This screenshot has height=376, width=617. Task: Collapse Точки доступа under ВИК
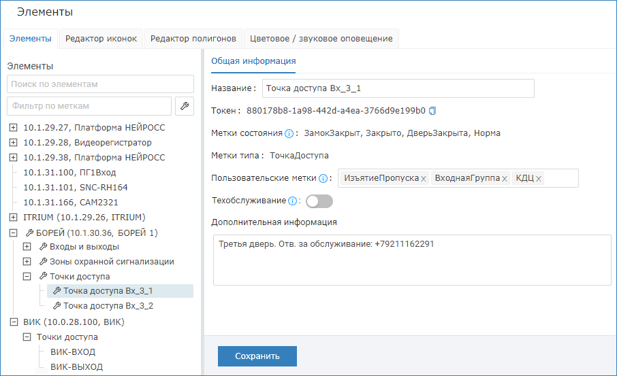click(x=27, y=337)
